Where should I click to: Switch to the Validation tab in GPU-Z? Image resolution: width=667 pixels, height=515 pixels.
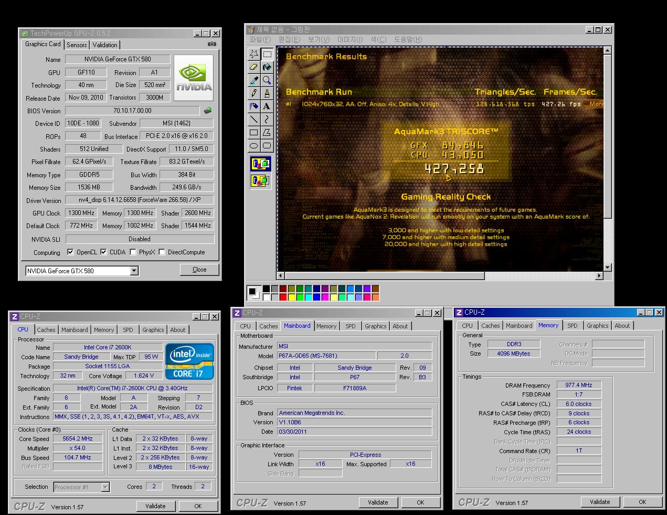[x=105, y=45]
